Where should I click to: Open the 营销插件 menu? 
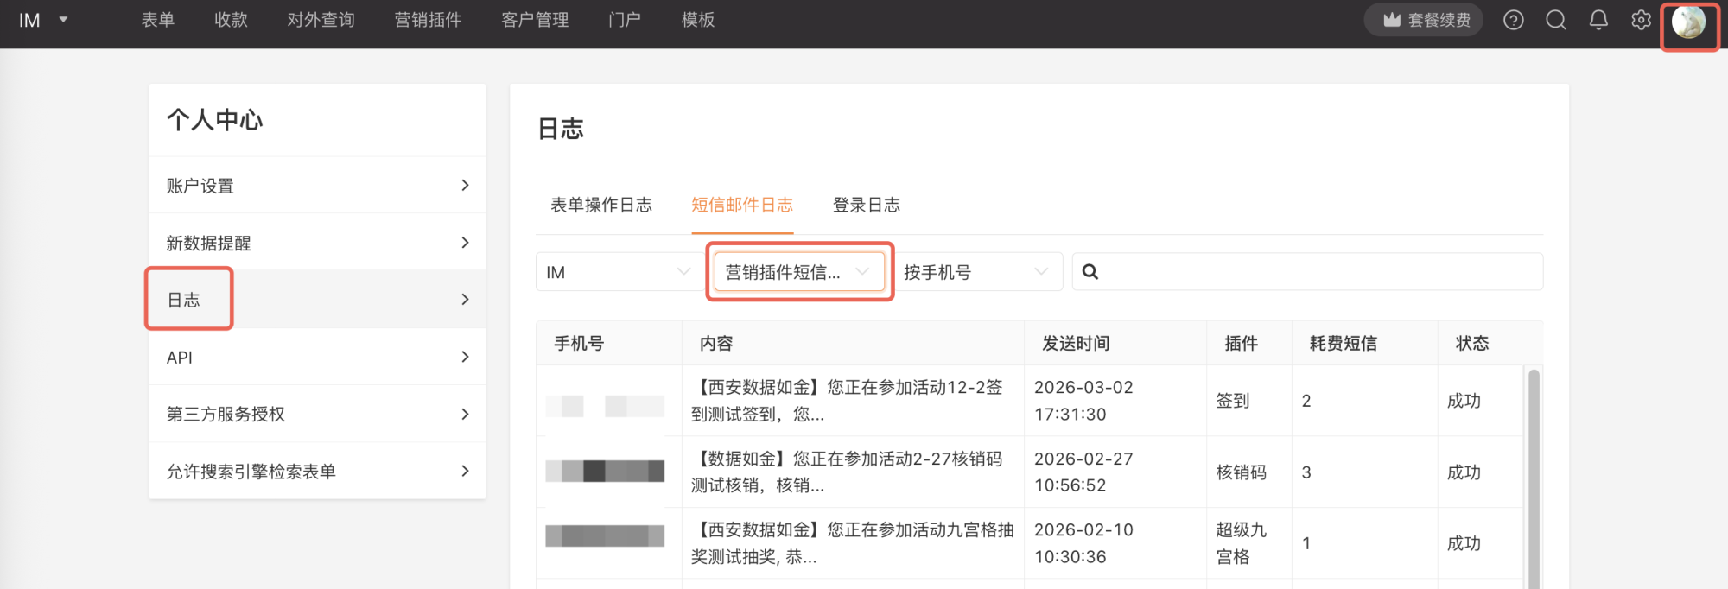[428, 20]
